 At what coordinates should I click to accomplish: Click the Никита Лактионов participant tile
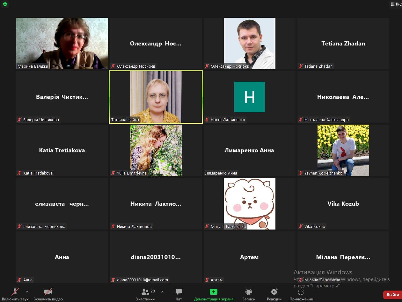point(156,204)
